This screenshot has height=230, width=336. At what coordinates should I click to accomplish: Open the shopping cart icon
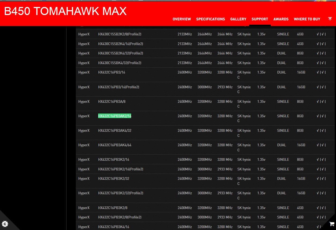coord(332,224)
